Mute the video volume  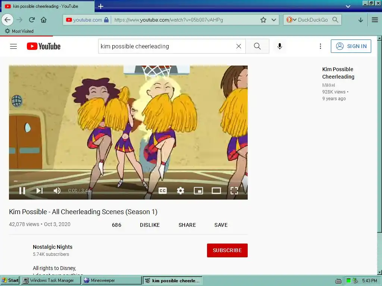coord(57,191)
